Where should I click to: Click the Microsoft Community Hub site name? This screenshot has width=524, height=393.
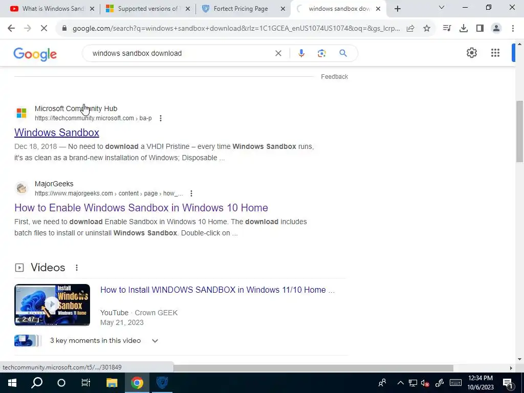pos(76,108)
